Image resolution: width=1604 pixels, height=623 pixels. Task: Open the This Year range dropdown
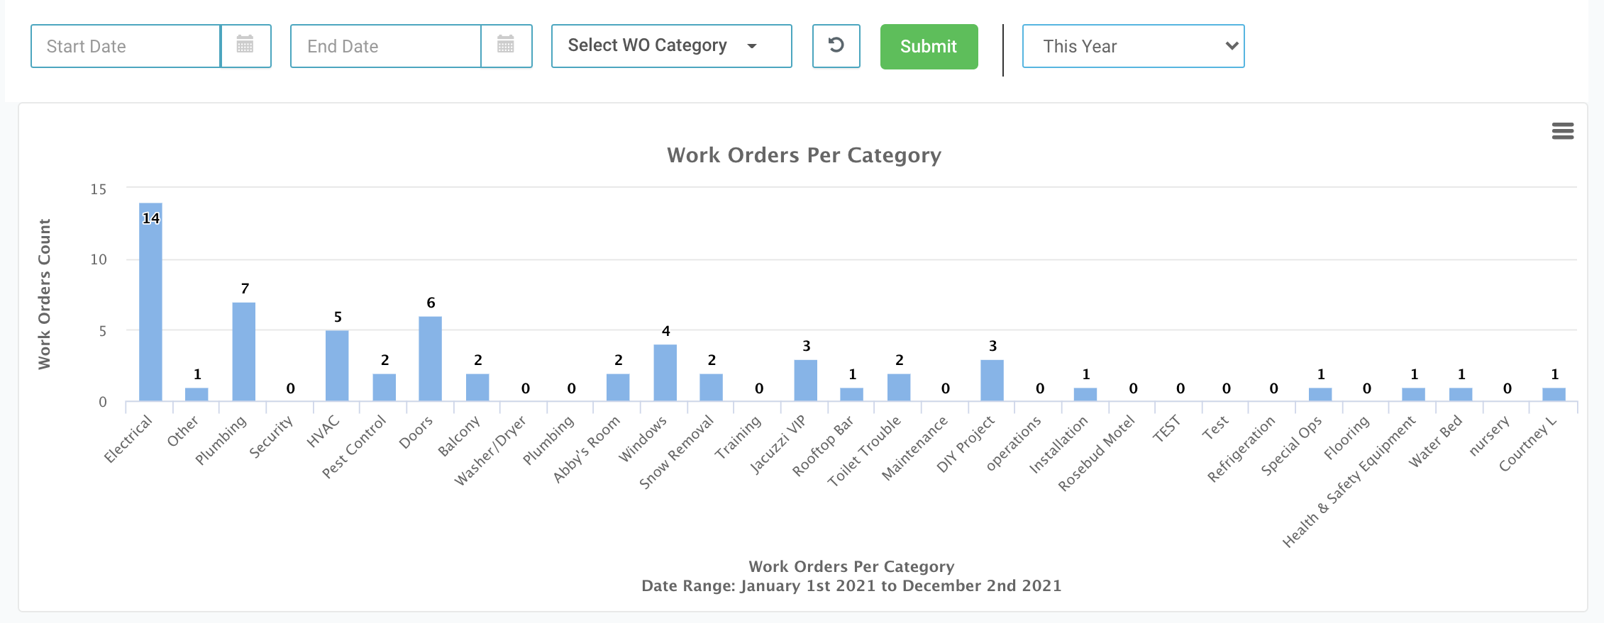point(1133,46)
